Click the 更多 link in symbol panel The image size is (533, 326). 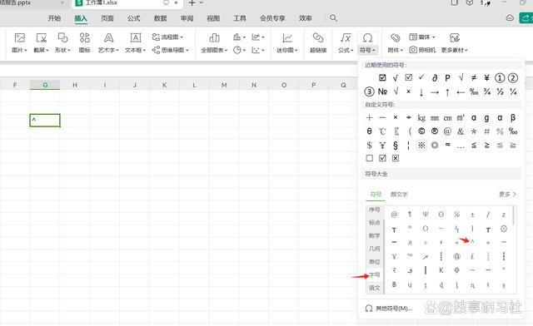click(x=507, y=195)
